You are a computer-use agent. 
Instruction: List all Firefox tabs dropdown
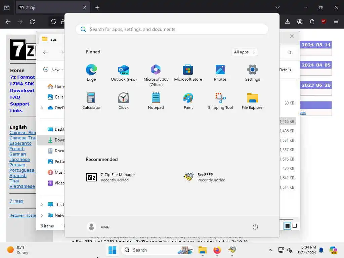click(277, 7)
